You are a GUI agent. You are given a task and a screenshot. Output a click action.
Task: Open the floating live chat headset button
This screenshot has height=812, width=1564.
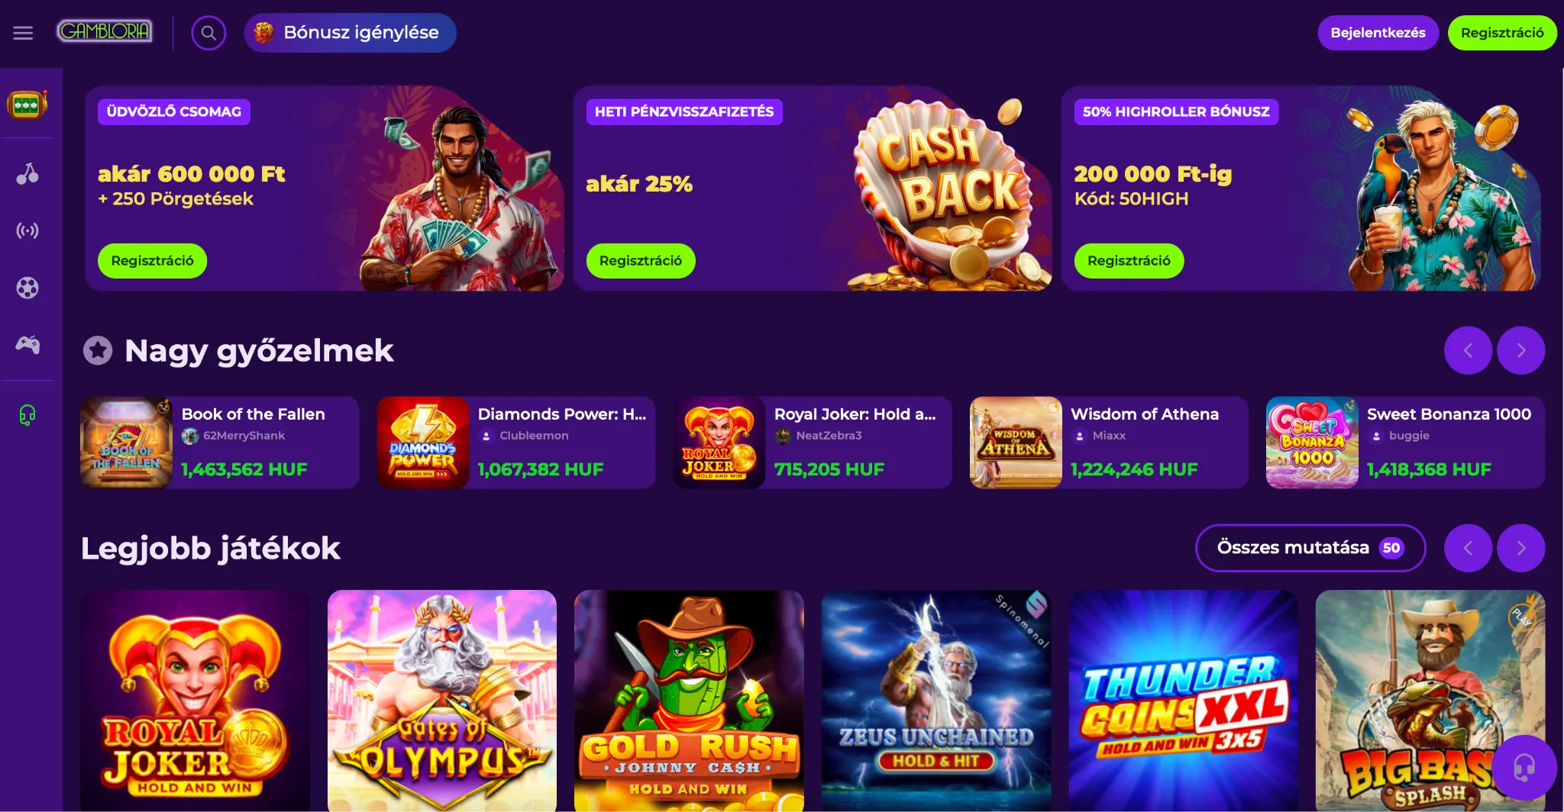pos(1524,768)
